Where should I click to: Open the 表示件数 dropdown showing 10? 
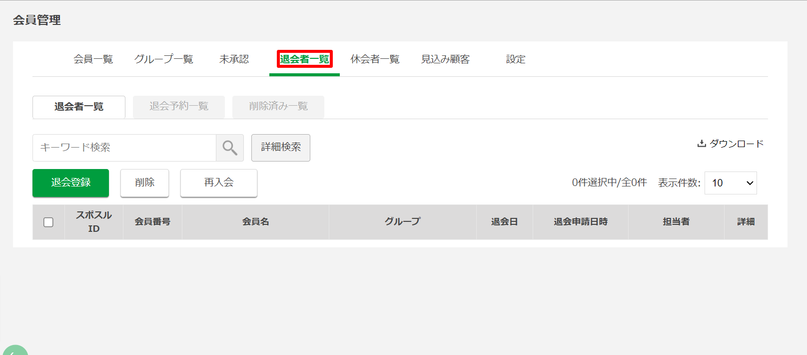click(731, 183)
